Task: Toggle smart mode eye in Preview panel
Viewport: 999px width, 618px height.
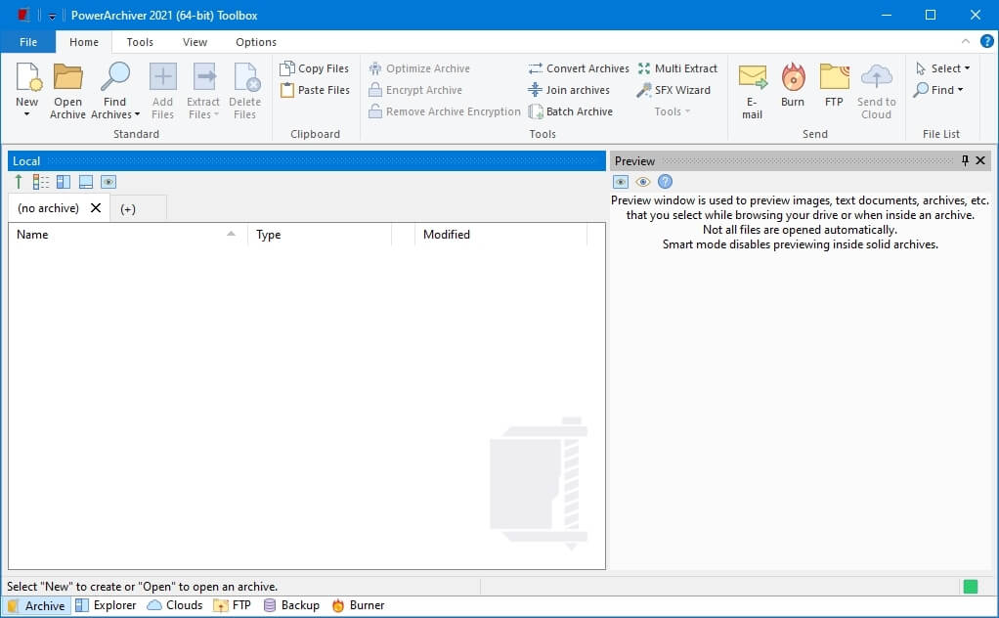Action: click(x=642, y=182)
